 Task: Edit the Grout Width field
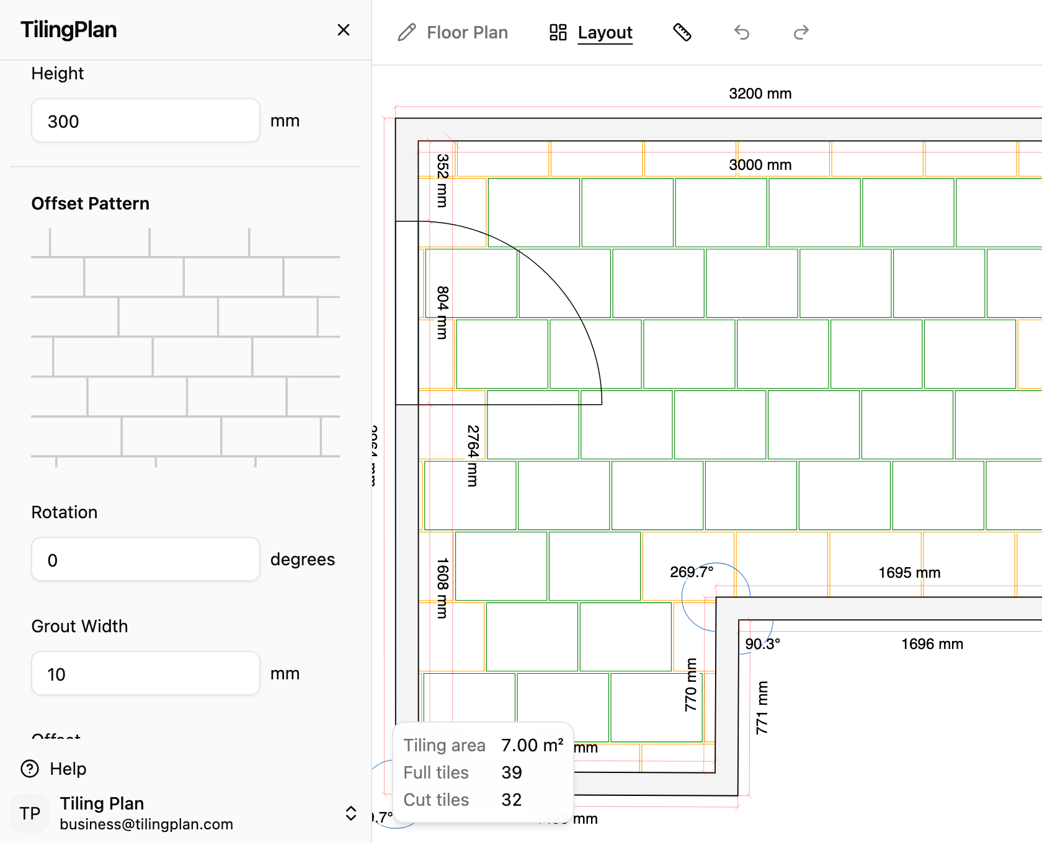[x=146, y=673]
